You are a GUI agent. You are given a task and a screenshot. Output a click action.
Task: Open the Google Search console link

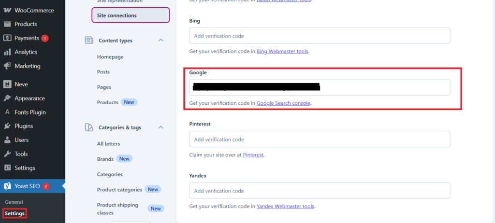pos(283,103)
